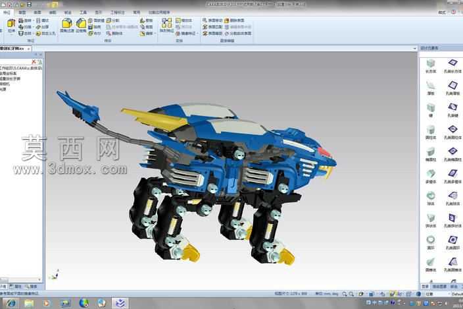463x309 pixels.
Task: Choose the Thicken (加厚) tool in ribbon
Action: (x=42, y=27)
